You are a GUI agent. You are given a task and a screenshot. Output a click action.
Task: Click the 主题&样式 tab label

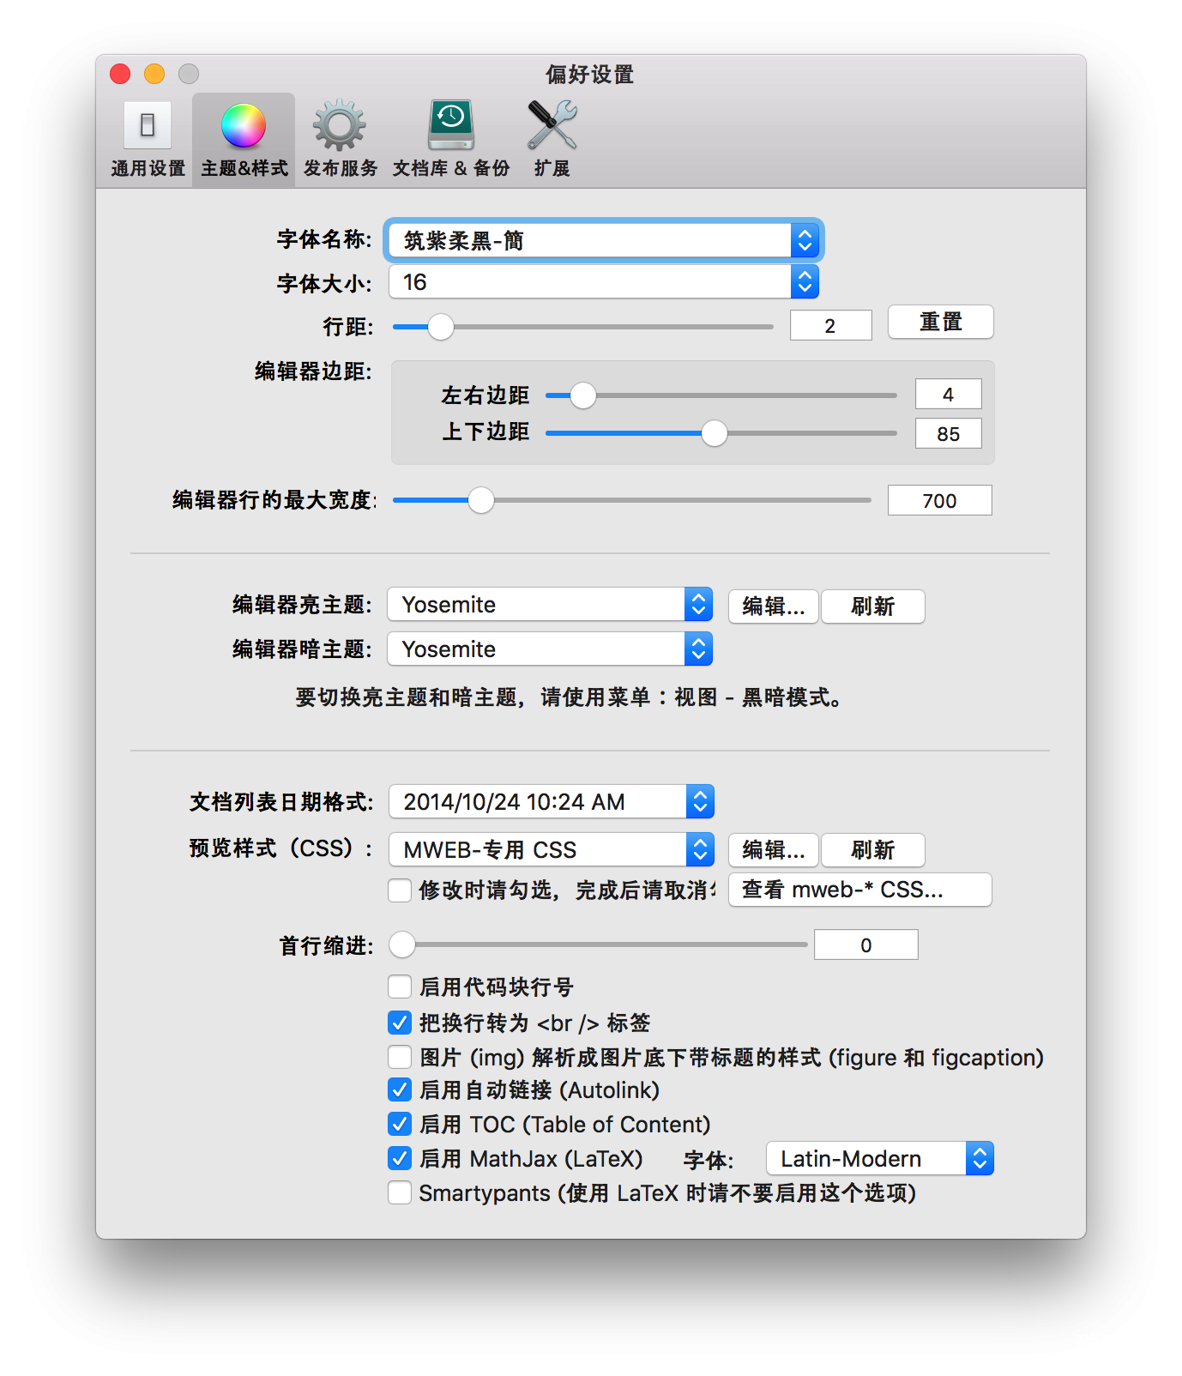tap(244, 168)
